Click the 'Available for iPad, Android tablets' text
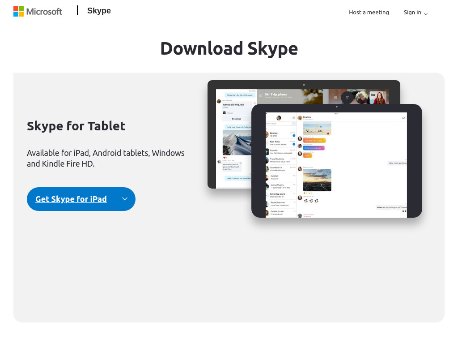458x344 pixels. tap(106, 158)
